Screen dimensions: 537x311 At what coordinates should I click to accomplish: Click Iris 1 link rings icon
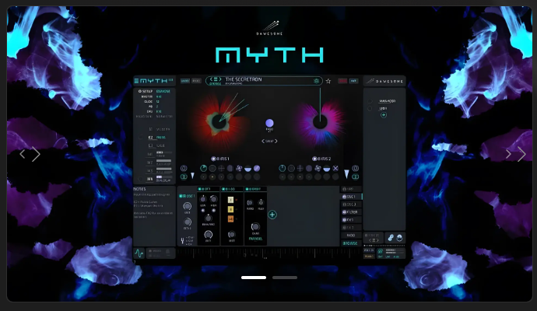point(184,177)
